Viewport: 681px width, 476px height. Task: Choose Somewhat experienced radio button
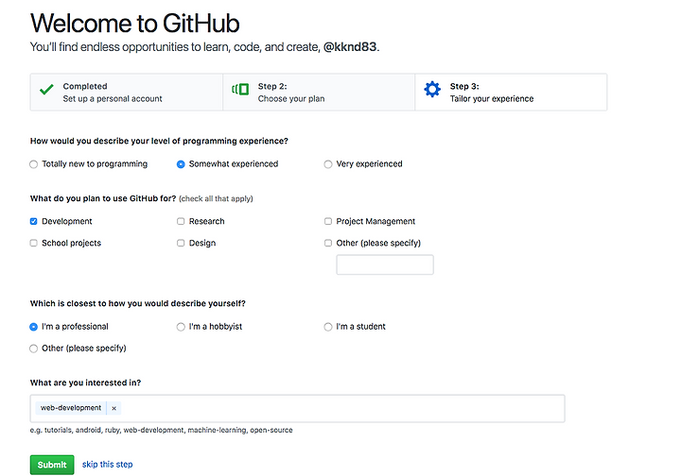point(181,164)
